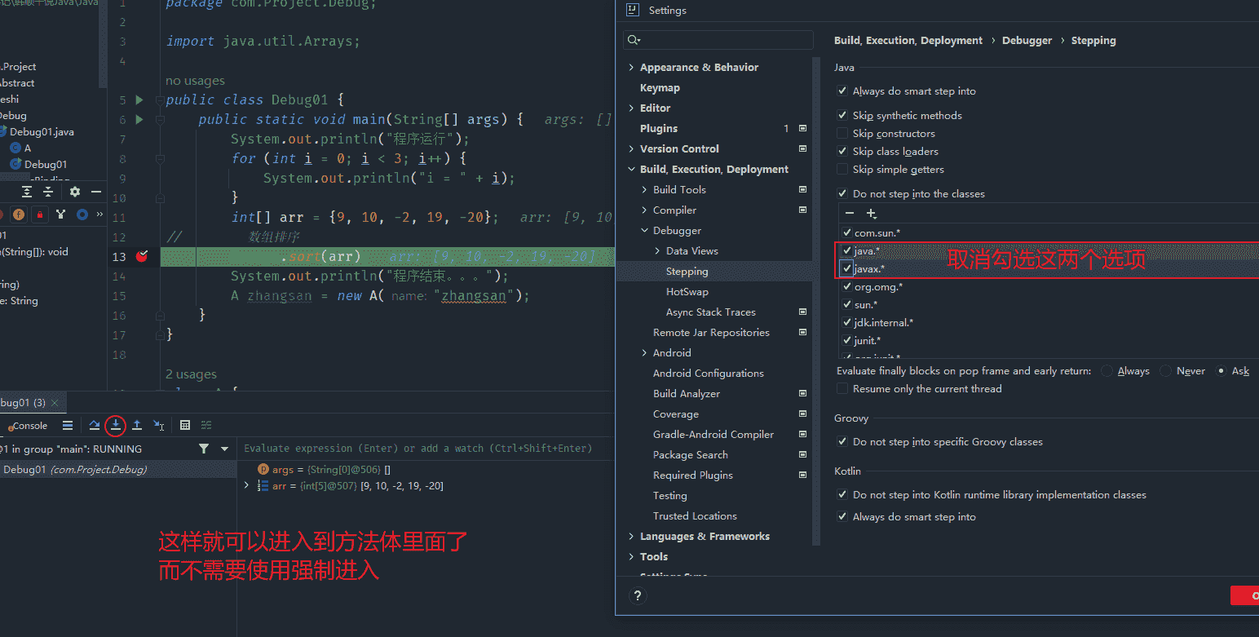1259x637 pixels.
Task: Click the Step Into debugger icon
Action: click(x=116, y=425)
